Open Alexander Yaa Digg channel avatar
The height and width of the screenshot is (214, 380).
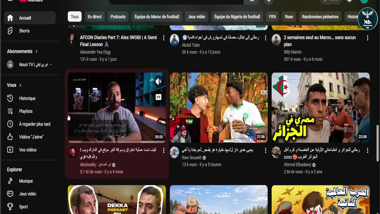click(72, 39)
